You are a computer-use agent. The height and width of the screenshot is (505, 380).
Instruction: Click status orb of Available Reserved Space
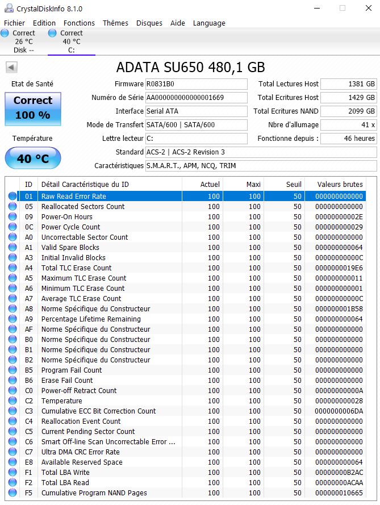[12, 462]
